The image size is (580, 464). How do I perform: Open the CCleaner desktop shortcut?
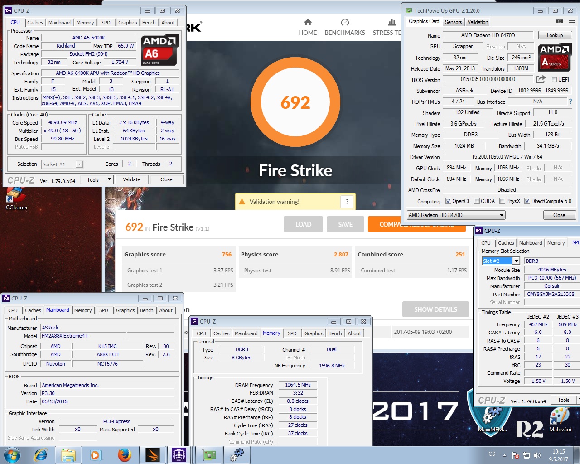(17, 199)
